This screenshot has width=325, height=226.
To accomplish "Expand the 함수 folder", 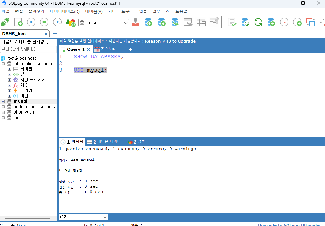I will (9, 85).
